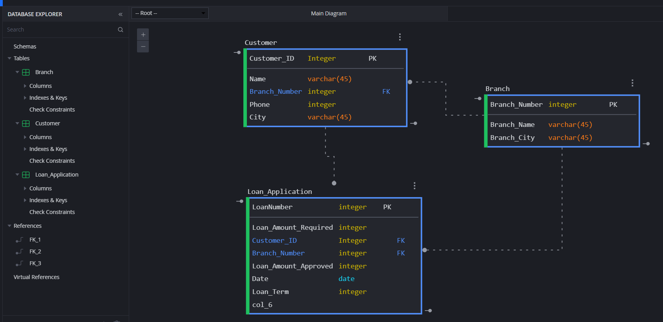
Task: Expand Indexes & Keys under Branch
Action: coord(25,98)
